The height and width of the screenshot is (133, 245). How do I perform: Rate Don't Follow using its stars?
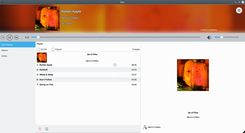pyautogui.click(x=124, y=80)
